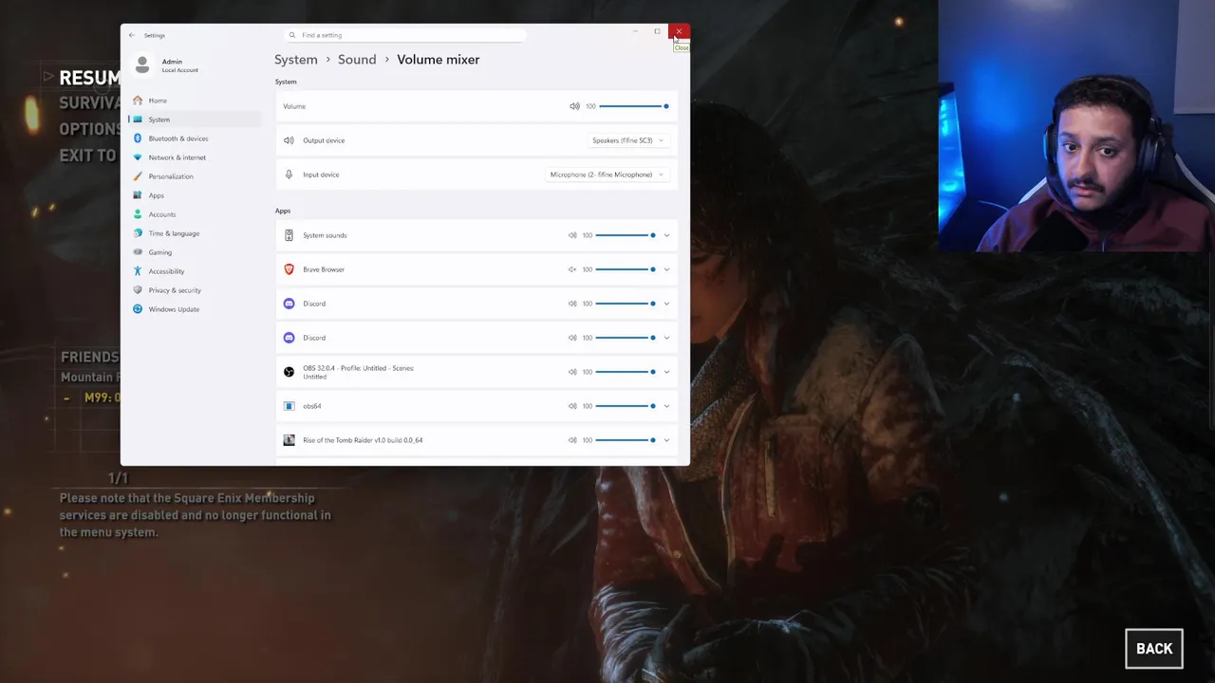Open Bluetooth & devices settings
The width and height of the screenshot is (1215, 683).
(x=194, y=138)
